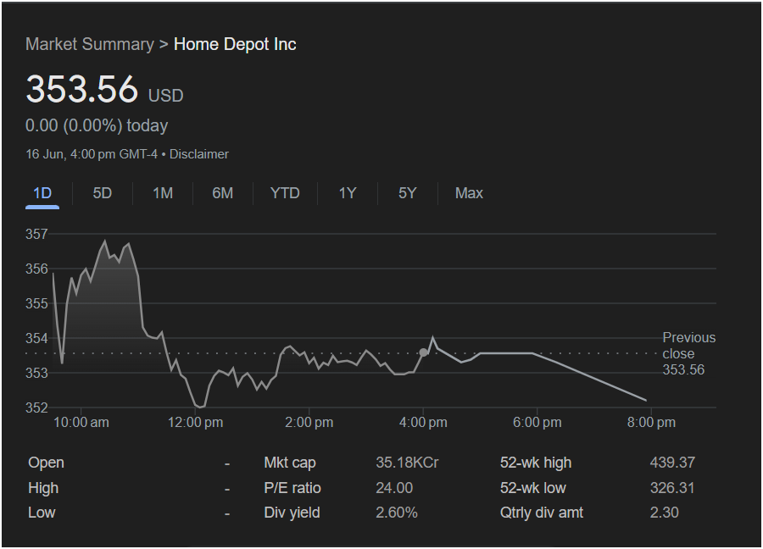
Task: Click the 10:00 am axis label
Action: pos(81,422)
